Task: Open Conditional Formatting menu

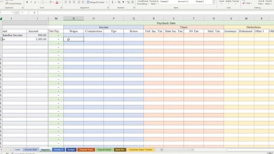Action: [143, 3]
